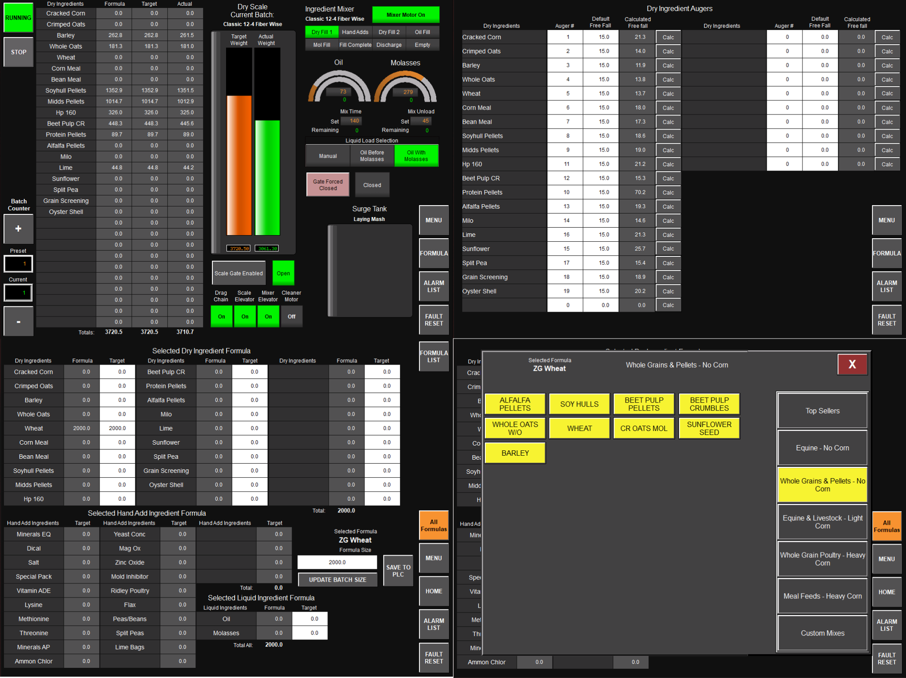The image size is (906, 678).
Task: Open the Top Sellers formula category
Action: tap(822, 411)
